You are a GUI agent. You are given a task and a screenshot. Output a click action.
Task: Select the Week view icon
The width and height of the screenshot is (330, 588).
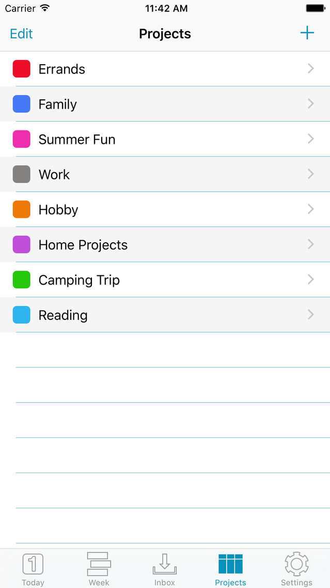click(99, 567)
